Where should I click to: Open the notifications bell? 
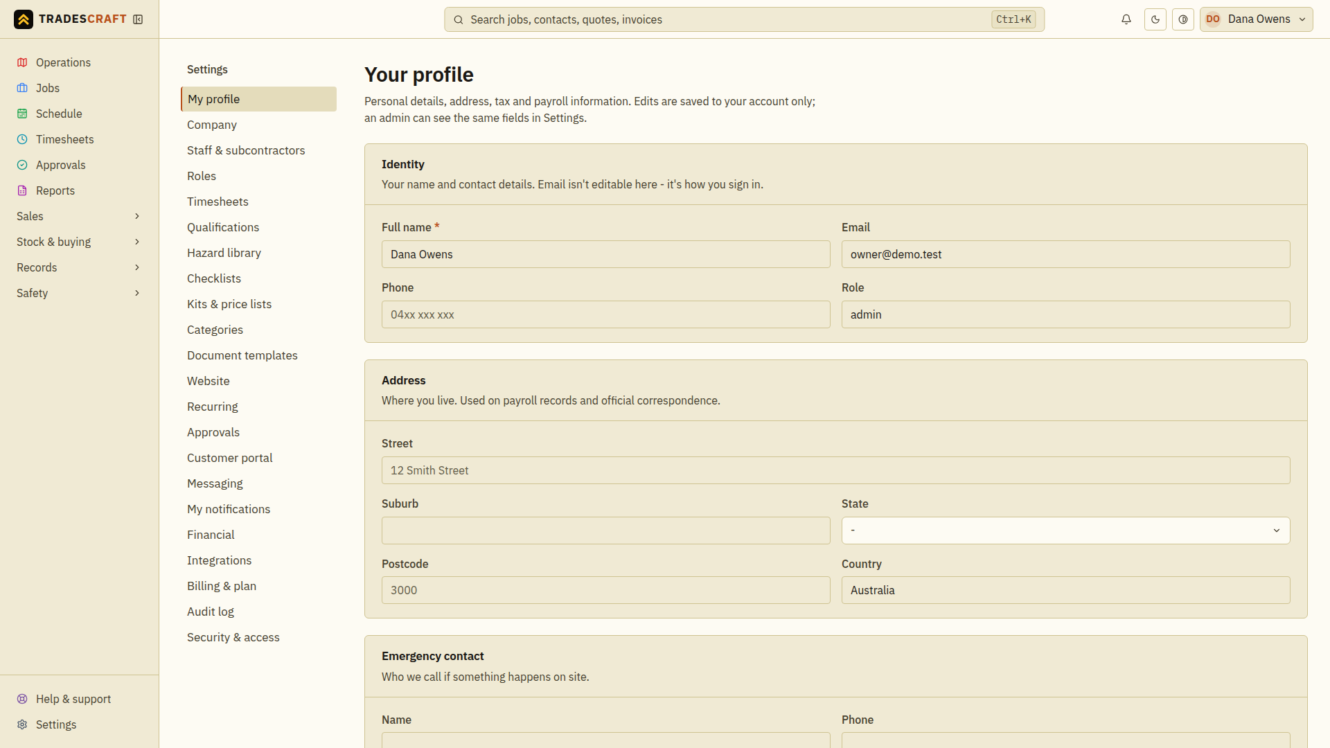point(1126,19)
